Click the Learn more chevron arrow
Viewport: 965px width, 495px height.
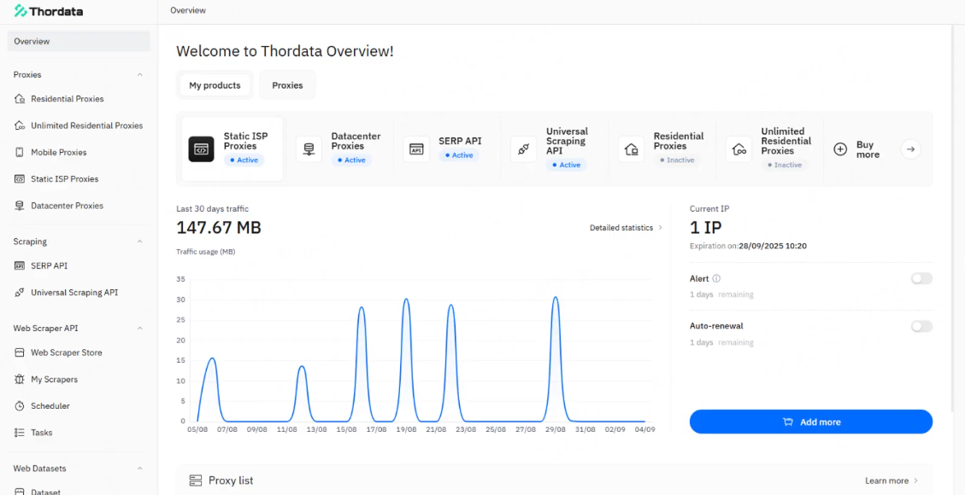(915, 480)
